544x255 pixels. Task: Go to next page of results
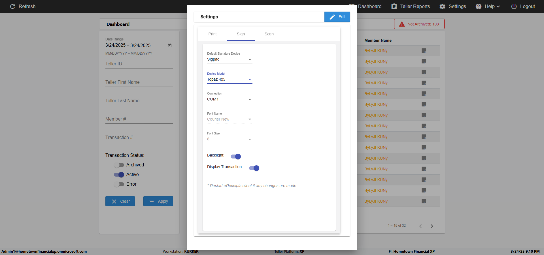(x=432, y=226)
